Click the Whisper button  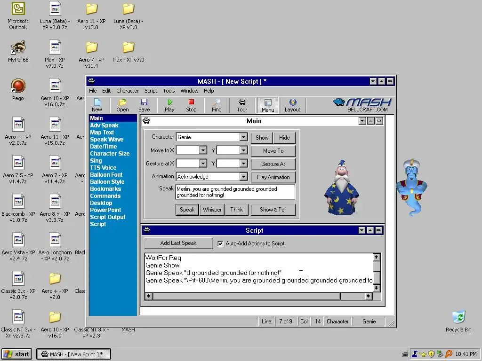(212, 210)
